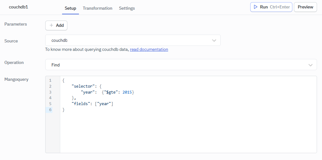Click highlighted line number 6 in gutter

50,110
